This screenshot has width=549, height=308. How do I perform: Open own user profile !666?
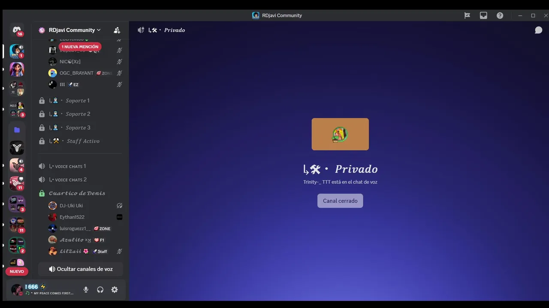(x=43, y=290)
